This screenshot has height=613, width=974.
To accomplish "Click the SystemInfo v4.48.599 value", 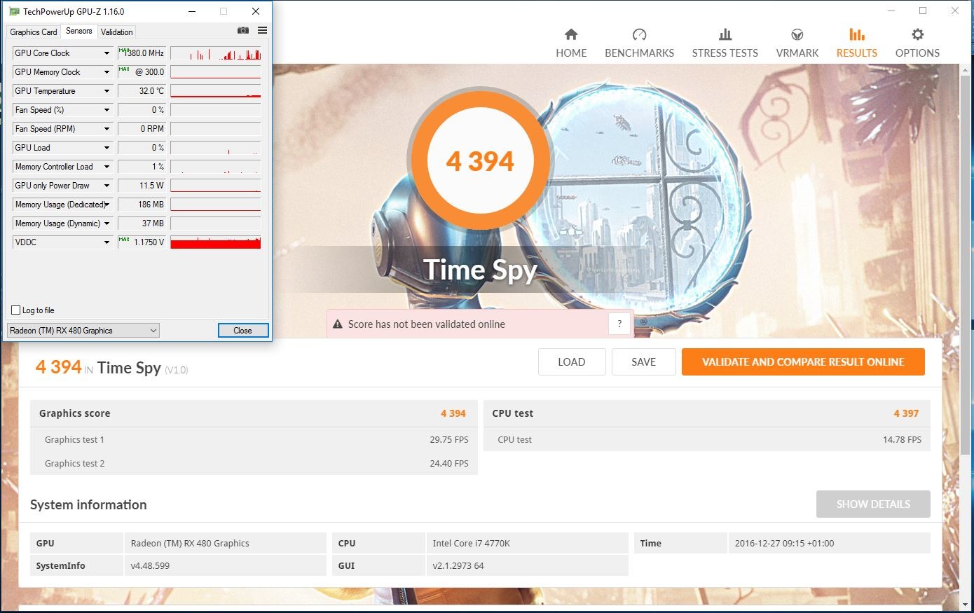I will tap(225, 565).
